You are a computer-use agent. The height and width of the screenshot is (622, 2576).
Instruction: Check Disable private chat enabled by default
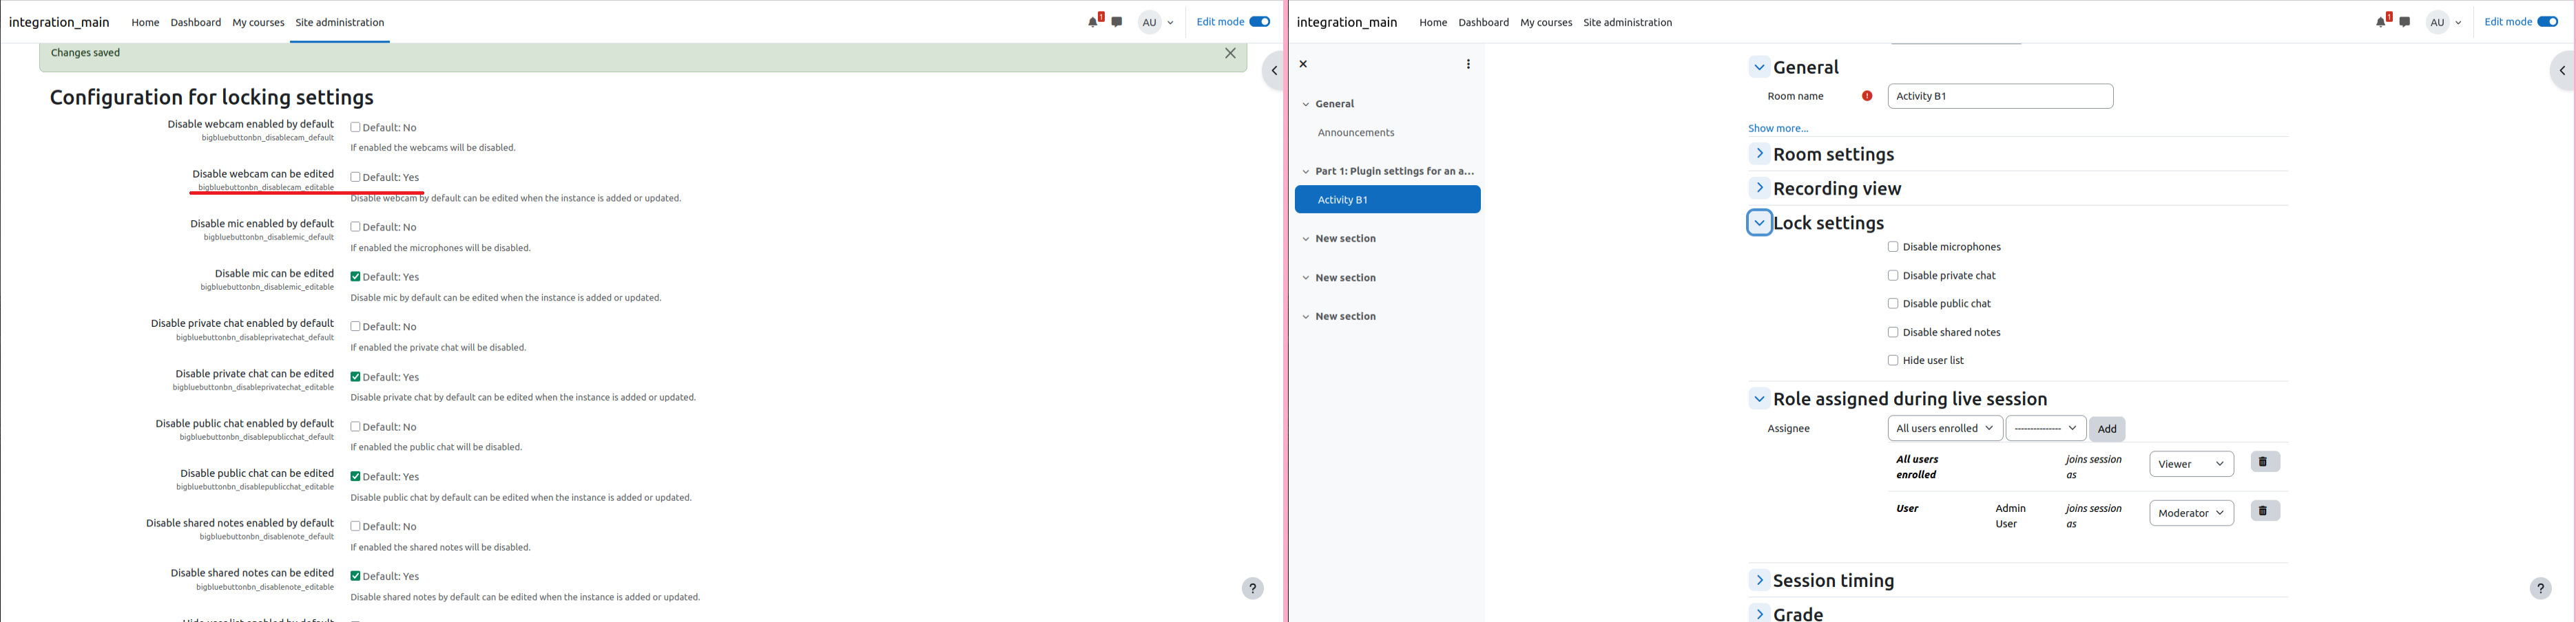pos(355,326)
